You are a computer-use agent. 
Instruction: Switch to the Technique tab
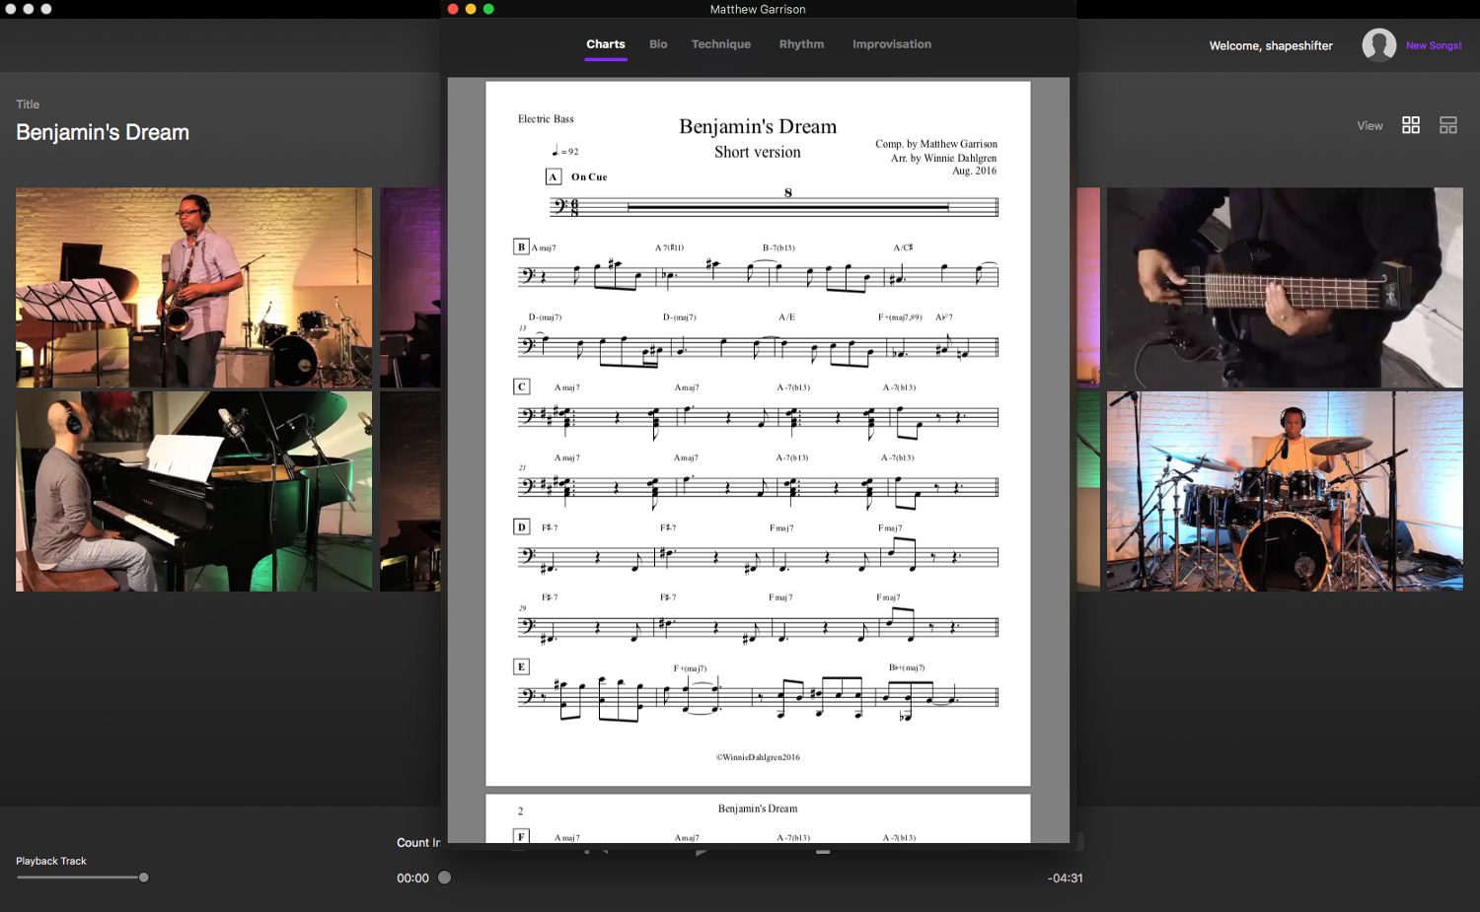(721, 43)
